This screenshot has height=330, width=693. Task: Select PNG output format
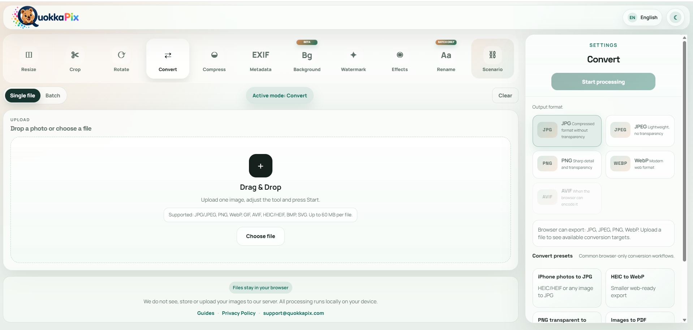pyautogui.click(x=567, y=164)
